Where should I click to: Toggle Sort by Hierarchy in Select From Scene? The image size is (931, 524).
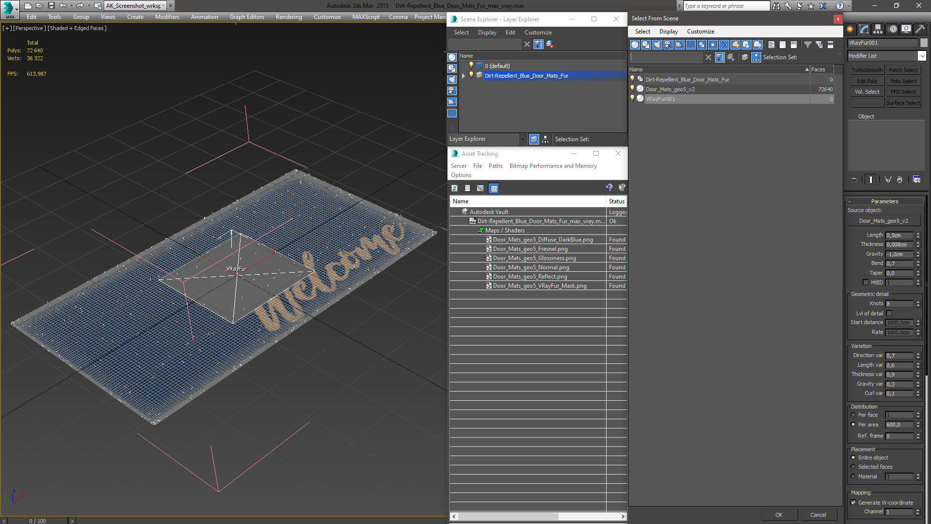click(756, 57)
